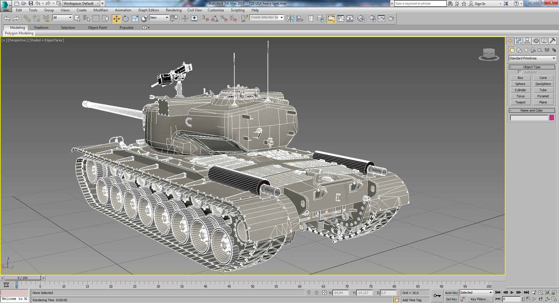Switch to the Modify panel
Viewport: 559px width, 303px height.
click(x=519, y=41)
